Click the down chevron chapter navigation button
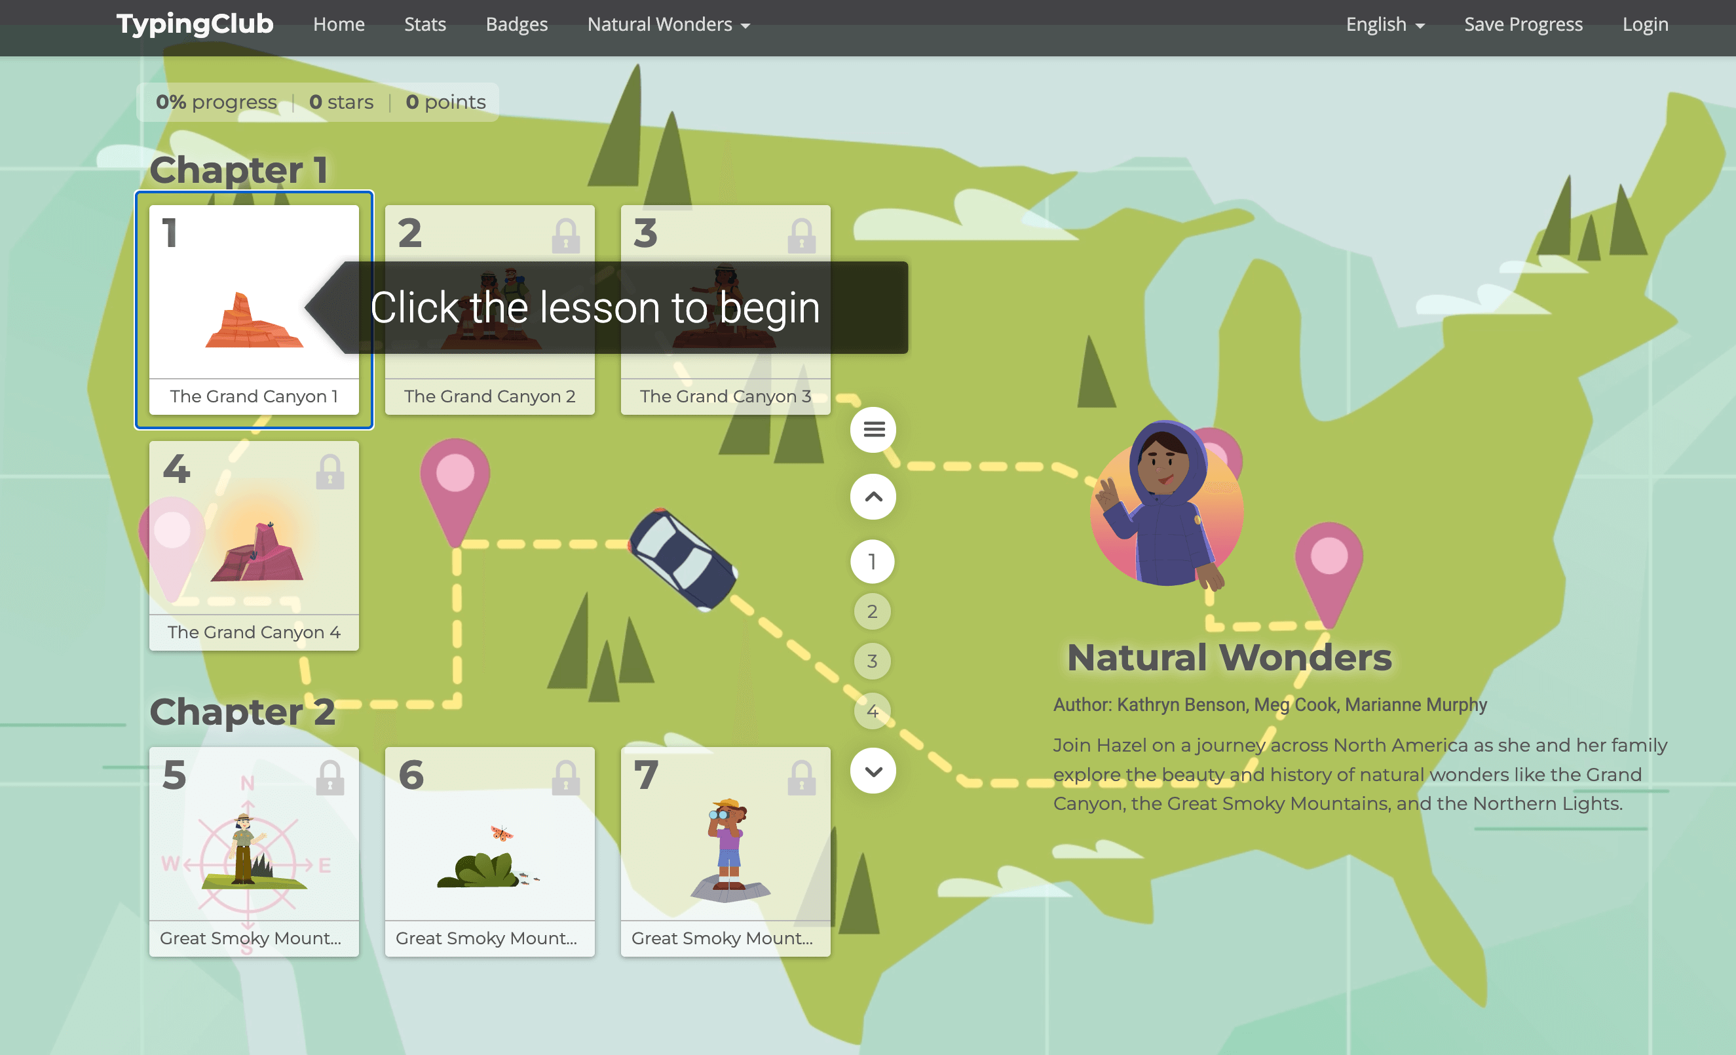This screenshot has height=1055, width=1736. pos(873,771)
